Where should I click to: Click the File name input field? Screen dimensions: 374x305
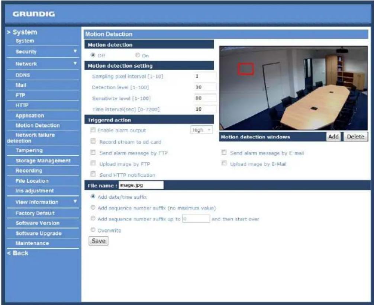coord(141,185)
